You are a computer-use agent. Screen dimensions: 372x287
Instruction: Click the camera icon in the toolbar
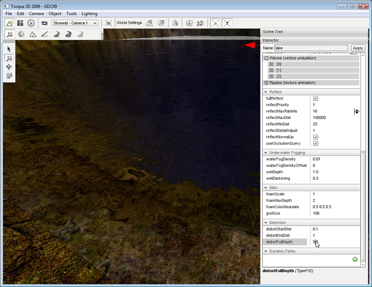44,23
